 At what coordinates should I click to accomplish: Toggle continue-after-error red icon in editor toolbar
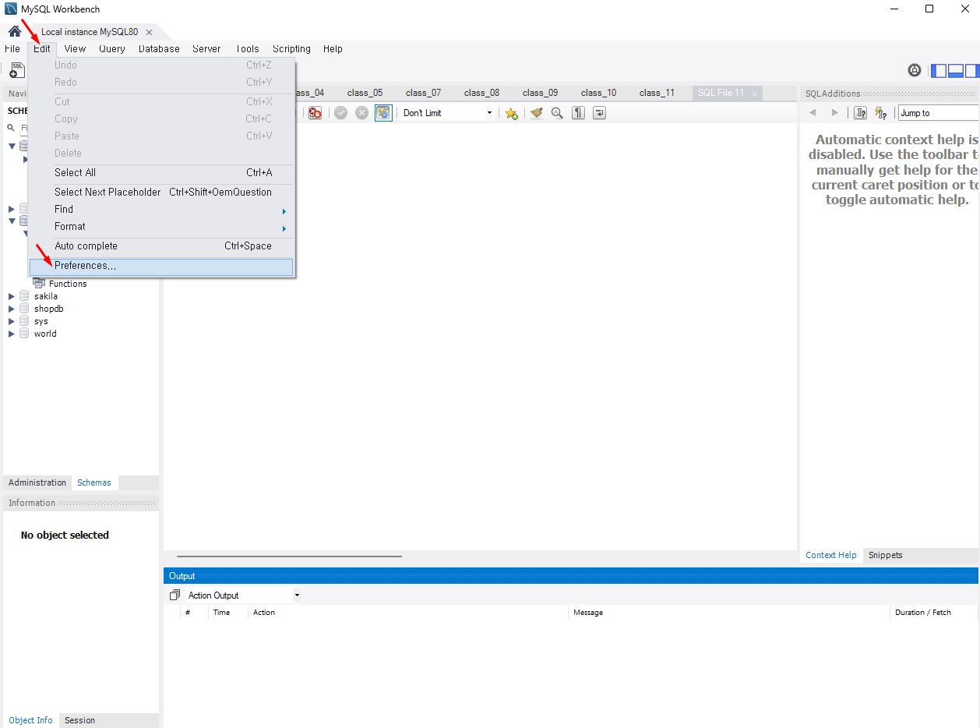[315, 113]
